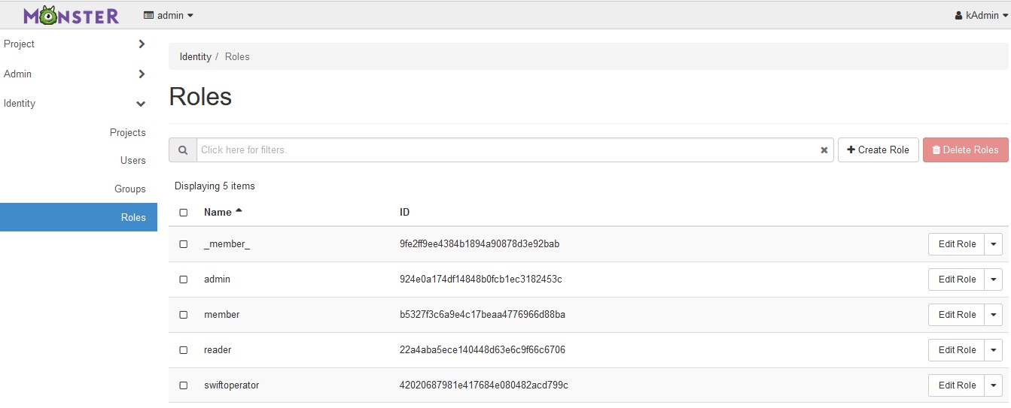The image size is (1011, 408).
Task: Click the kAdmin user icon
Action: tap(958, 15)
